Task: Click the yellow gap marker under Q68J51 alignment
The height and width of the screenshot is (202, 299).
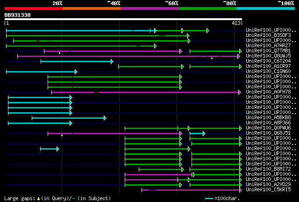Action: 62,135
